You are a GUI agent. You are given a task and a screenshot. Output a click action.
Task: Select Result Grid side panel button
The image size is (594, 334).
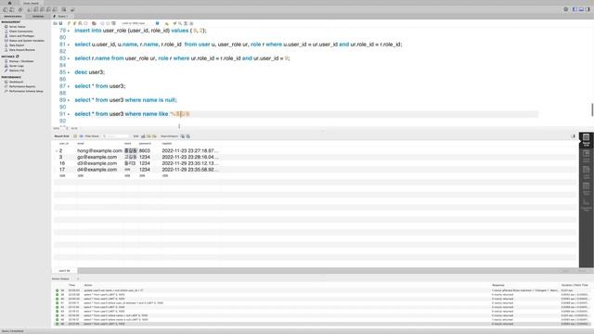point(586,140)
